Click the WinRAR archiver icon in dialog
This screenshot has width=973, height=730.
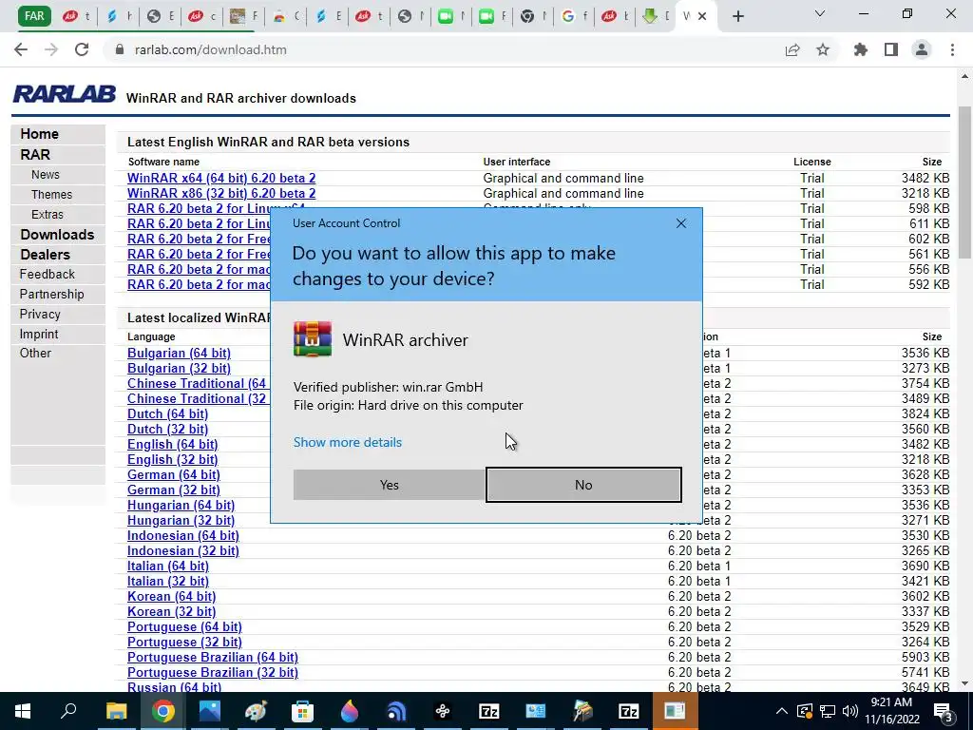pyautogui.click(x=312, y=339)
